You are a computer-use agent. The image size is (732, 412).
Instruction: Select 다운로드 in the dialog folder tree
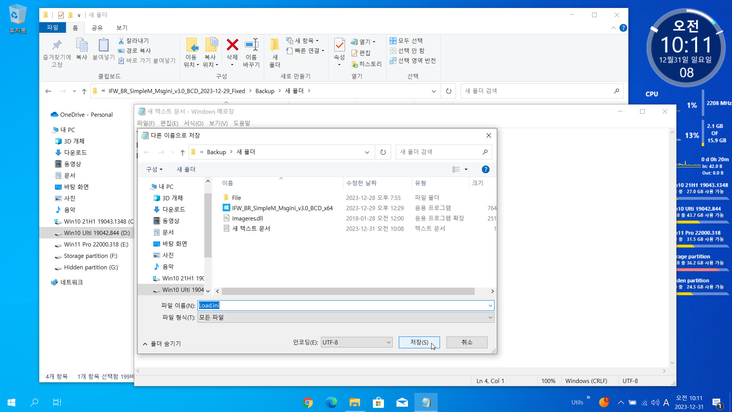173,209
